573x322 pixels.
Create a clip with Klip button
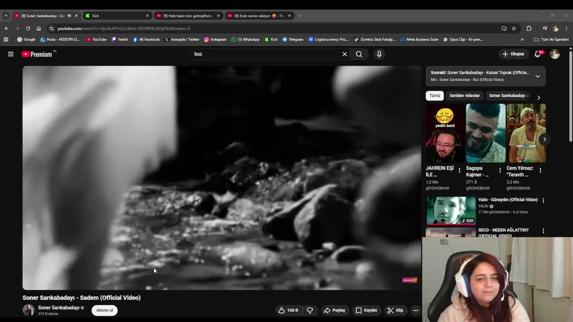coord(395,310)
